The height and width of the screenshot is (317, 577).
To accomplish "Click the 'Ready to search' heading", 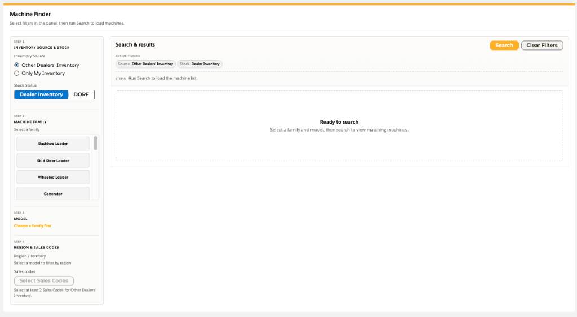I will pos(339,122).
